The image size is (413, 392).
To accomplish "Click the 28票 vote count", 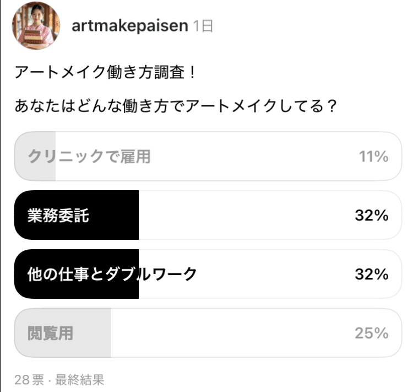I will pos(29,379).
